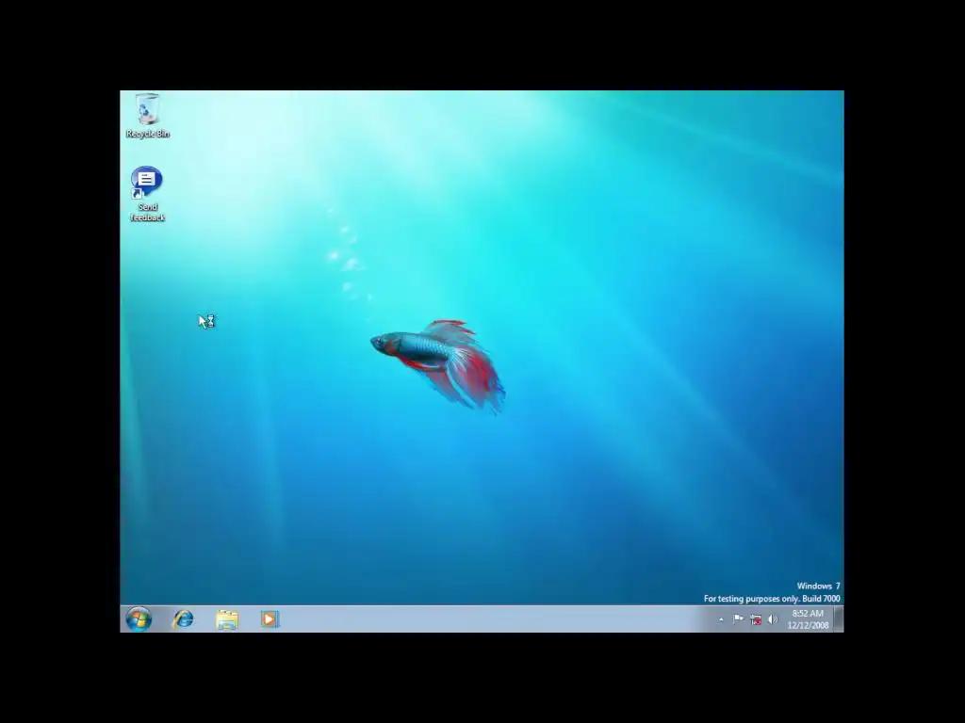Click the network status tray icon
This screenshot has height=723, width=965.
tap(756, 619)
